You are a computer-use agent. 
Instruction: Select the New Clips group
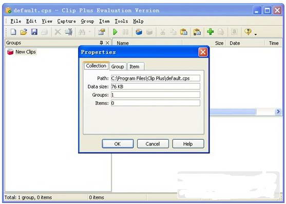pos(22,52)
